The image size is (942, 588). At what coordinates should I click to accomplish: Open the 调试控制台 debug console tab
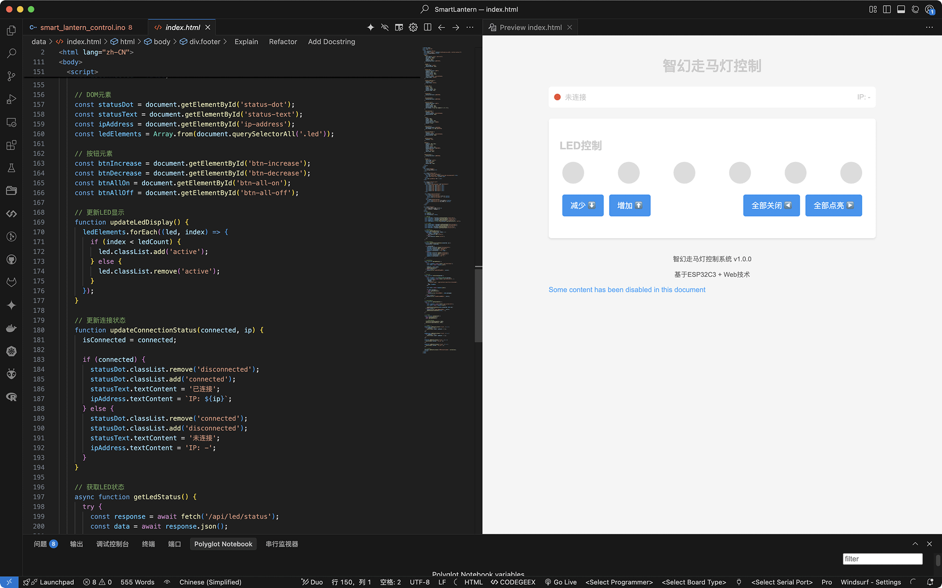(113, 544)
